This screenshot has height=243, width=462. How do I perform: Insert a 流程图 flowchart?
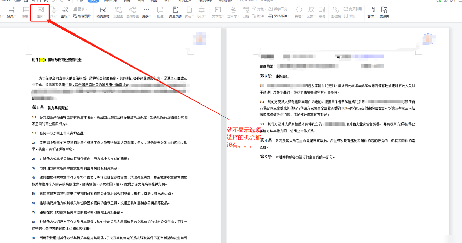118,12
